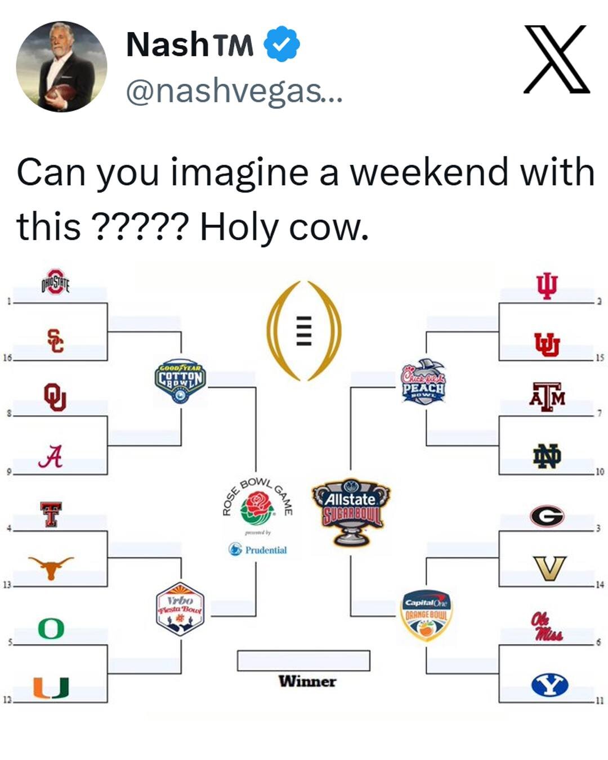Select the Alabama script A logo
This screenshot has width=608, height=760.
51,457
